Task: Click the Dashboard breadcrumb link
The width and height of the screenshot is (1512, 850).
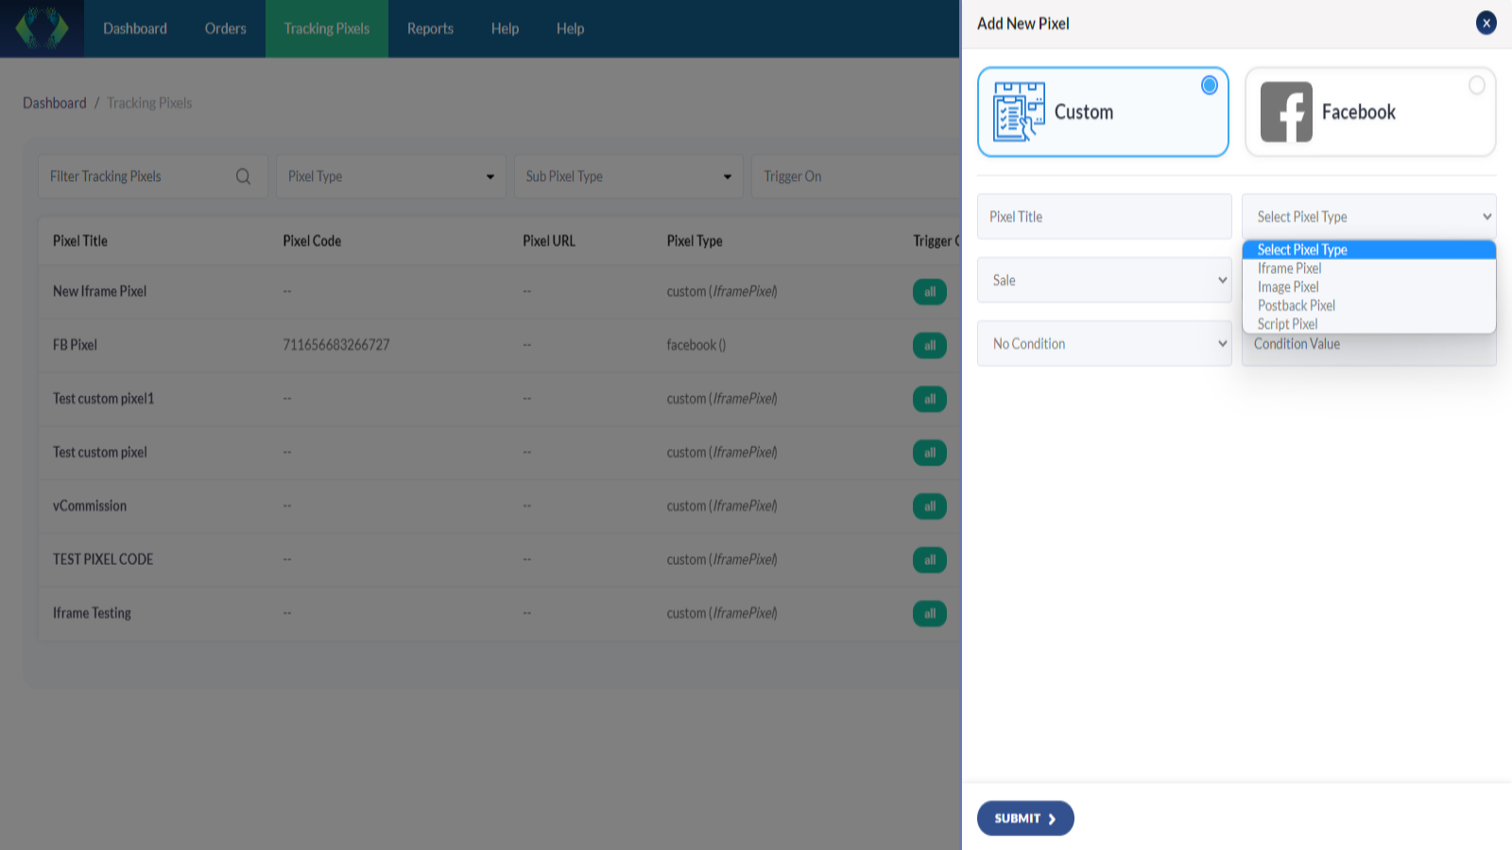Action: 54,103
